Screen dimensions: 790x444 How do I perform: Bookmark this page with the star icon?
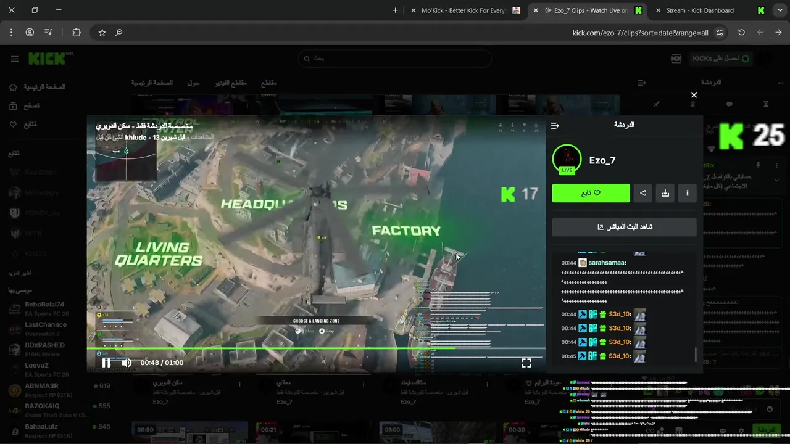[x=102, y=33]
